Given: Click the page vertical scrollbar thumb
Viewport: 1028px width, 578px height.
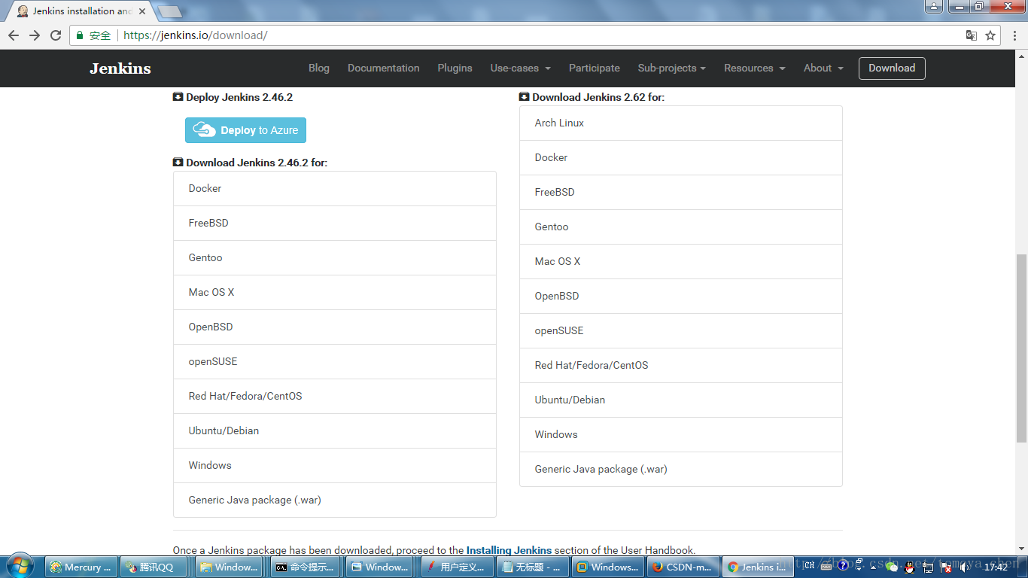Looking at the screenshot, I should tap(1021, 348).
